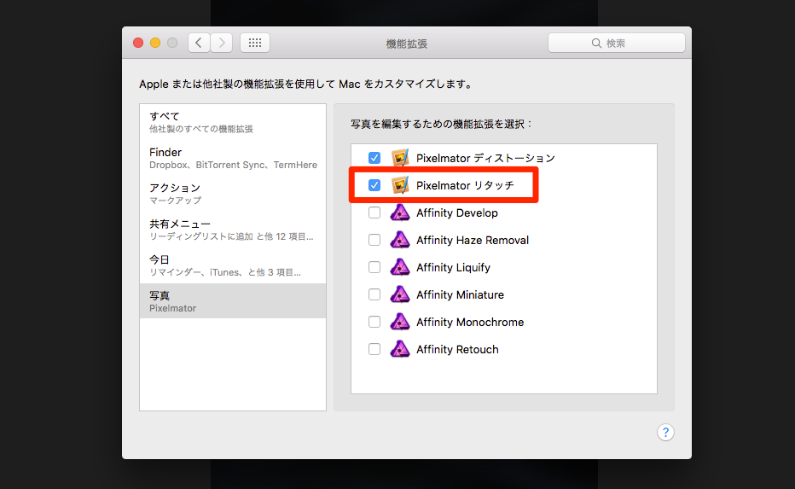The width and height of the screenshot is (795, 489).
Task: Click the Affinity Monochrome icon
Action: (400, 322)
